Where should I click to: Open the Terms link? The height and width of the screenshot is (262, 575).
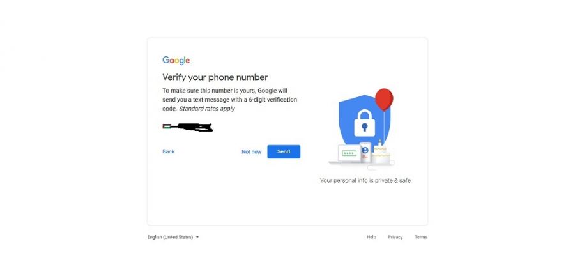pyautogui.click(x=421, y=237)
